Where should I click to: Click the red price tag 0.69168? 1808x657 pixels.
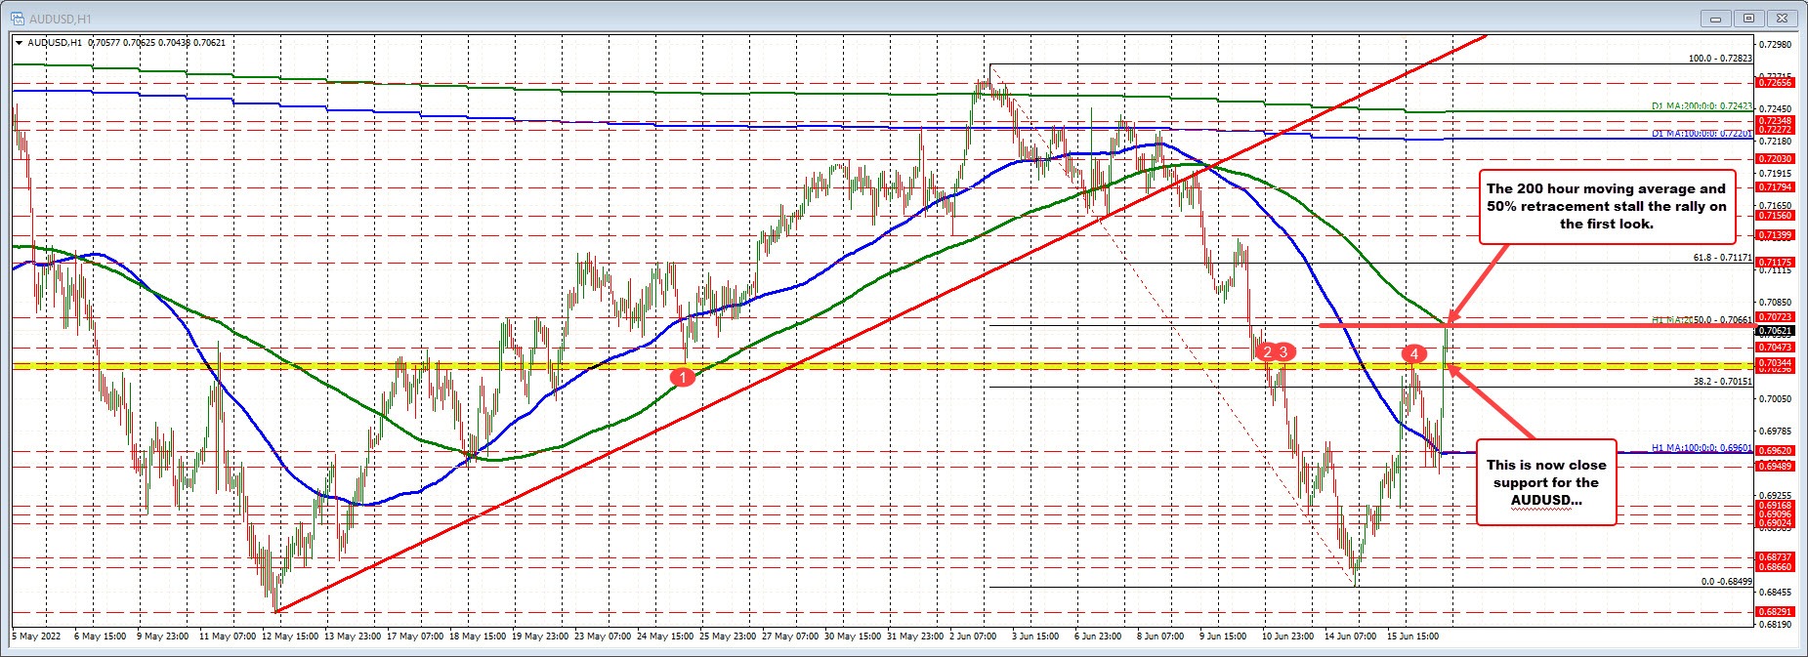[1775, 506]
